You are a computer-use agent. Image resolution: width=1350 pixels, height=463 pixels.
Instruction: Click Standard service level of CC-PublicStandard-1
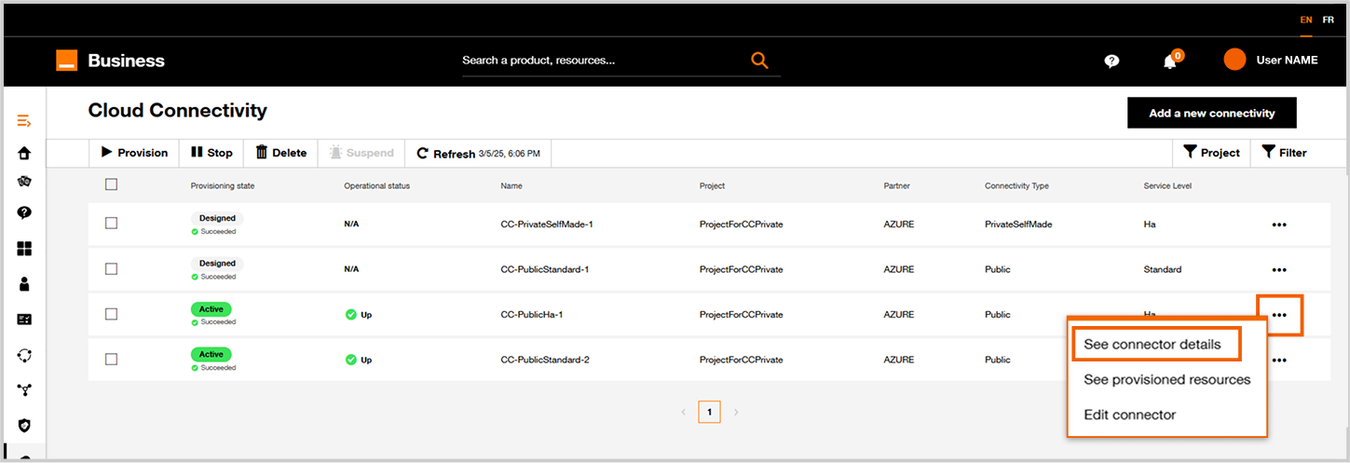1162,270
